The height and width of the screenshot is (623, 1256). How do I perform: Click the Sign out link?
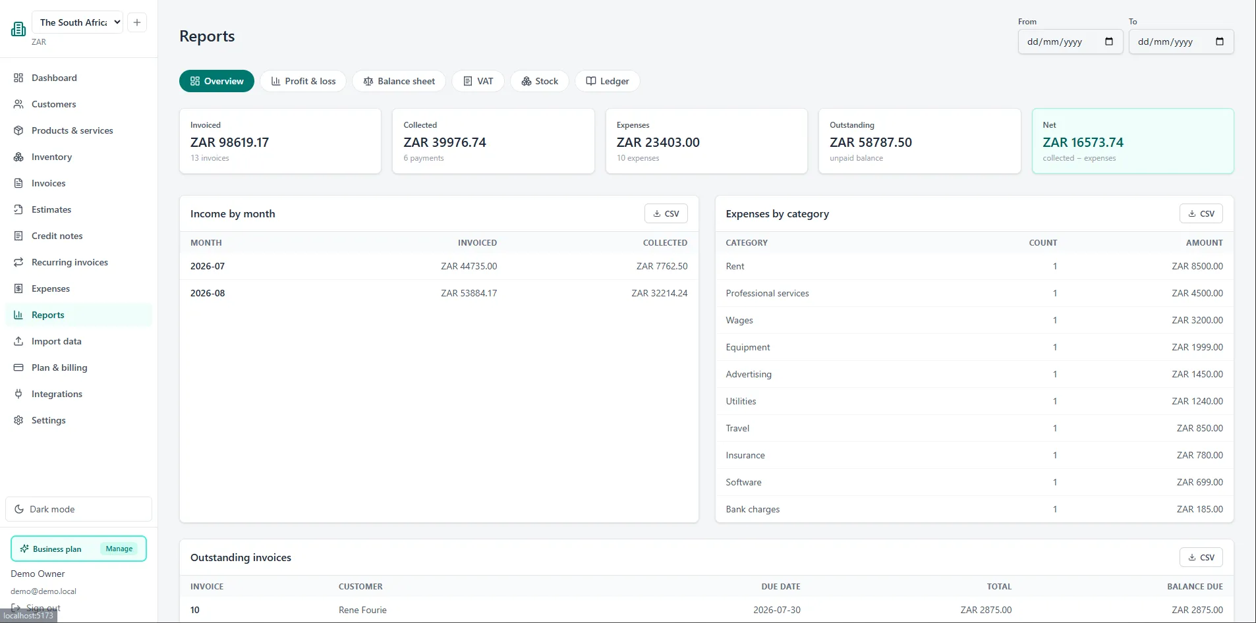[x=36, y=608]
